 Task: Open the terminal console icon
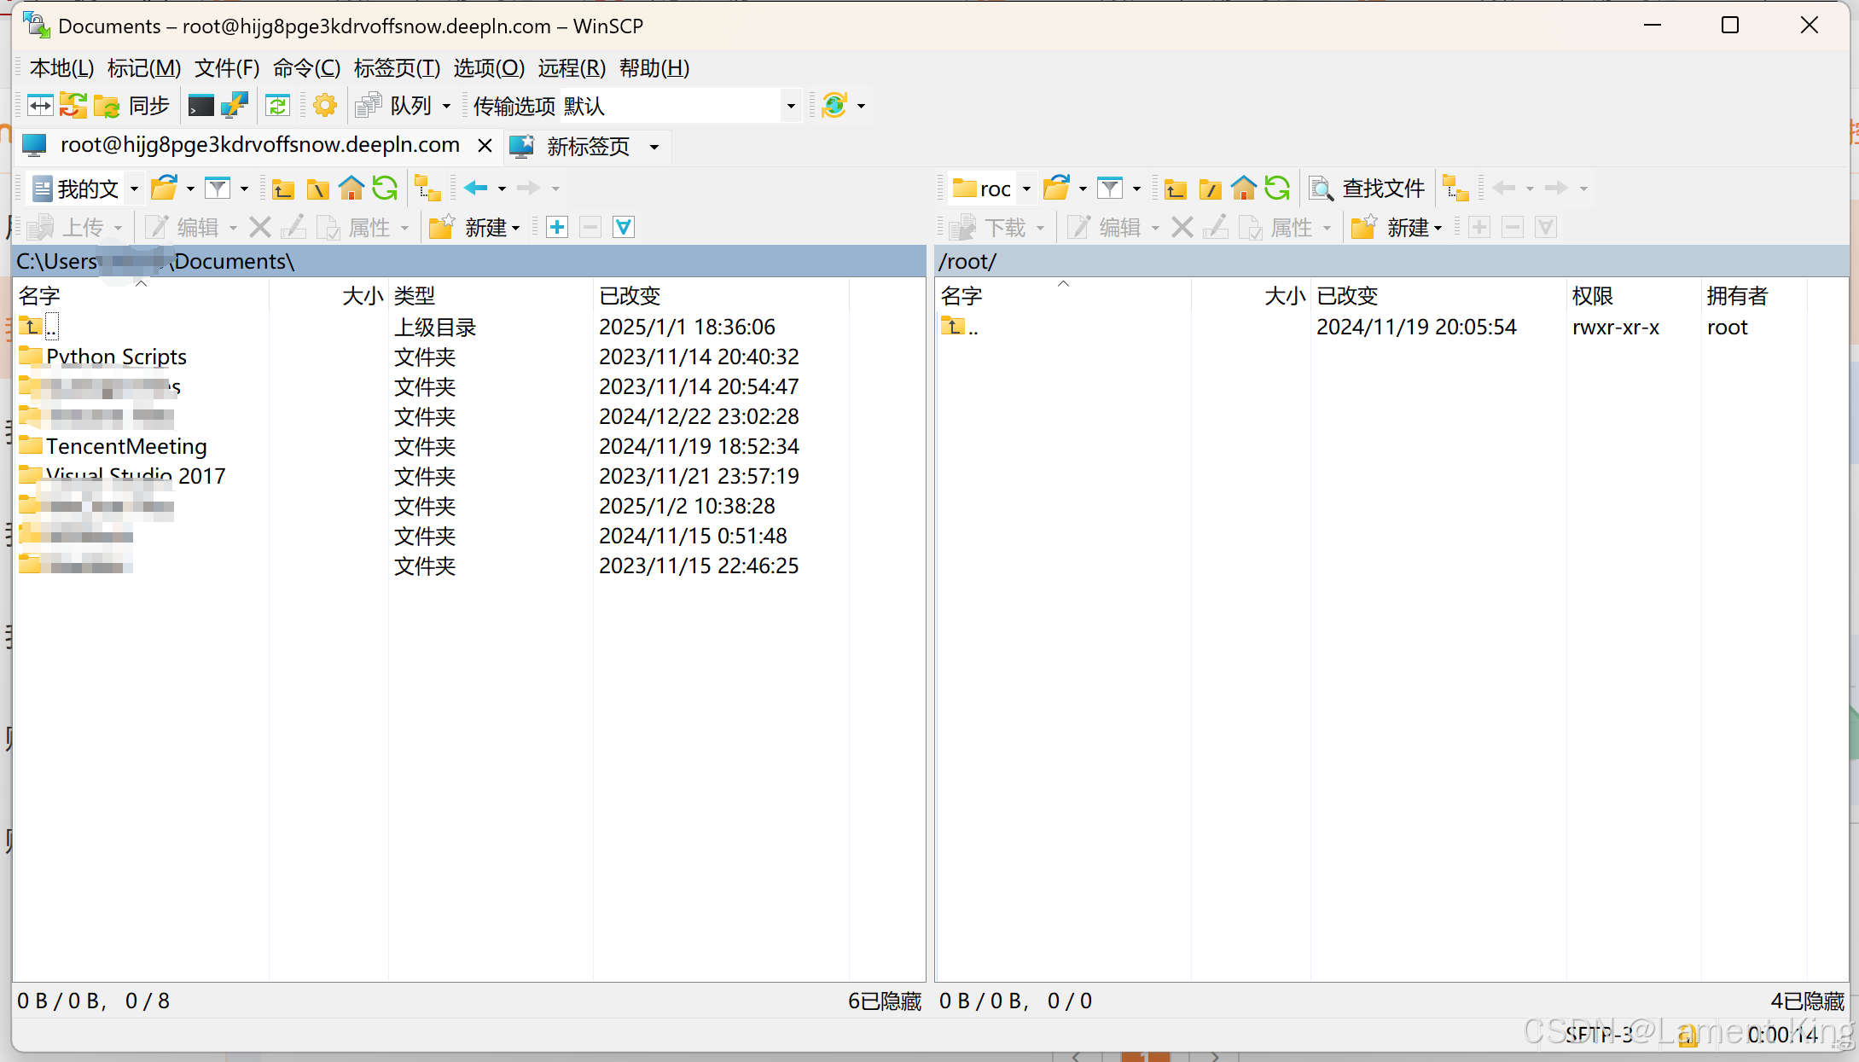click(201, 106)
